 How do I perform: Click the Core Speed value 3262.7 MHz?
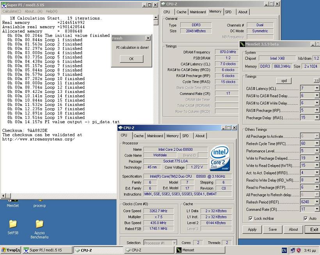[x=158, y=211]
